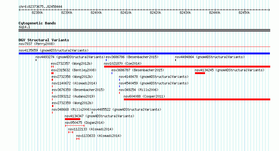Select nsv1122133 (Alsmadi2014) label
This screenshot has height=151, width=279.
pos(91,129)
